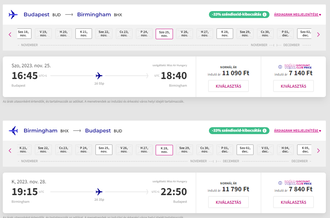Choose outbound discount price 7 140 Ft Kiválasztás
This screenshot has height=218, width=330.
click(x=293, y=86)
